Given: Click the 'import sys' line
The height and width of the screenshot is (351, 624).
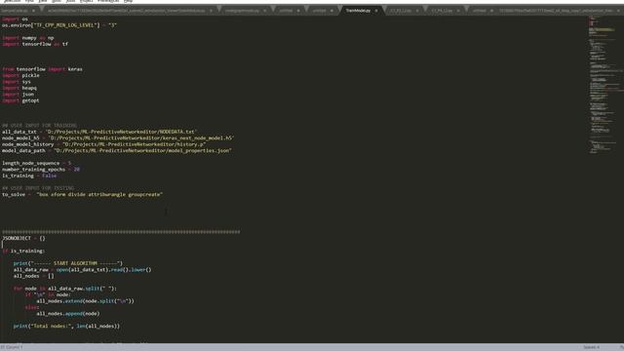Looking at the screenshot, I should point(17,82).
